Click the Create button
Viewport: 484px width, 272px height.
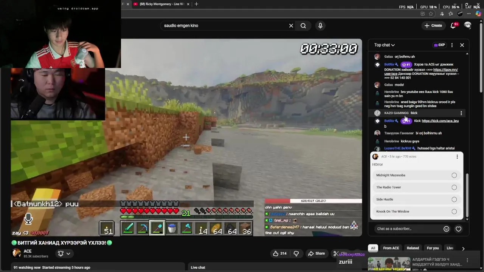click(433, 26)
